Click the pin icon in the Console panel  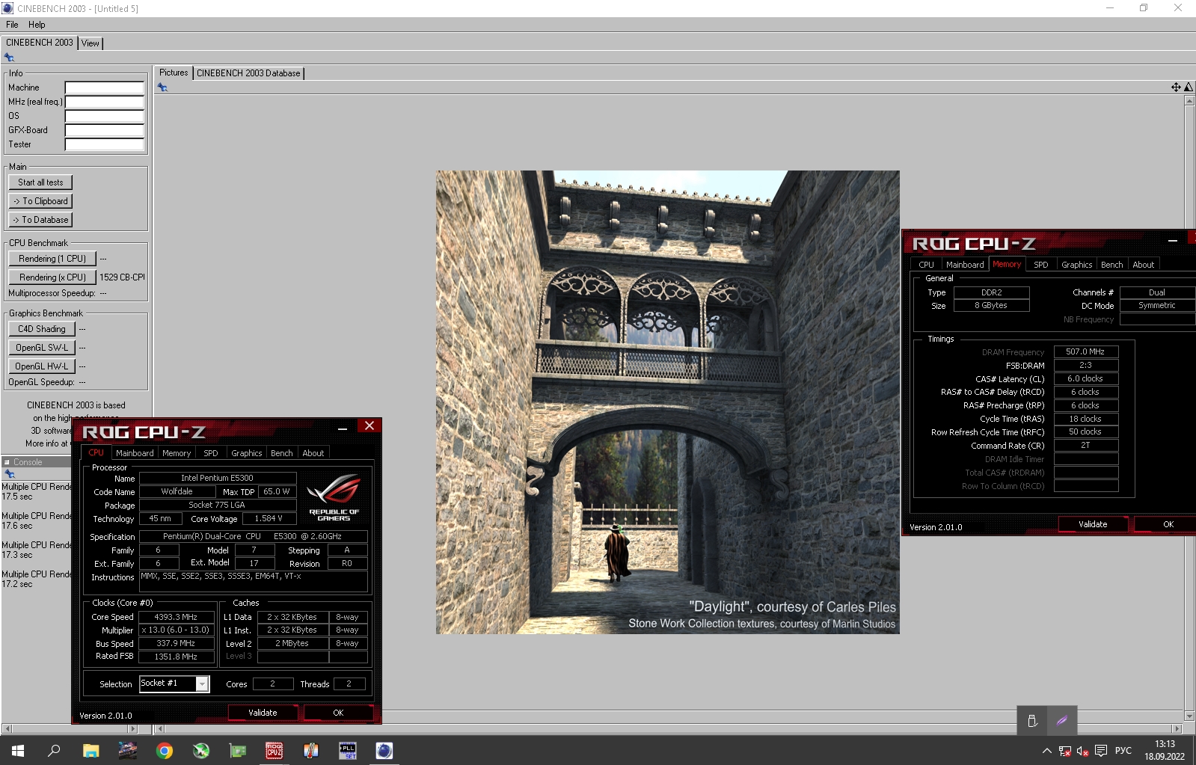(x=10, y=474)
